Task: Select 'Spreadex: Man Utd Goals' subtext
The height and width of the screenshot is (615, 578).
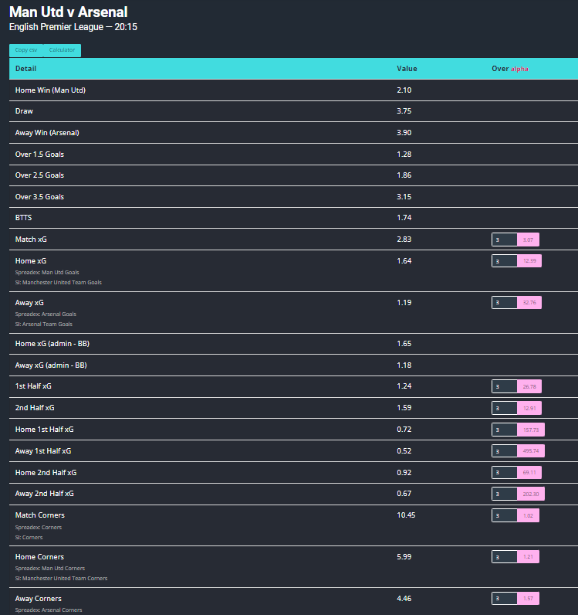Action: [47, 272]
